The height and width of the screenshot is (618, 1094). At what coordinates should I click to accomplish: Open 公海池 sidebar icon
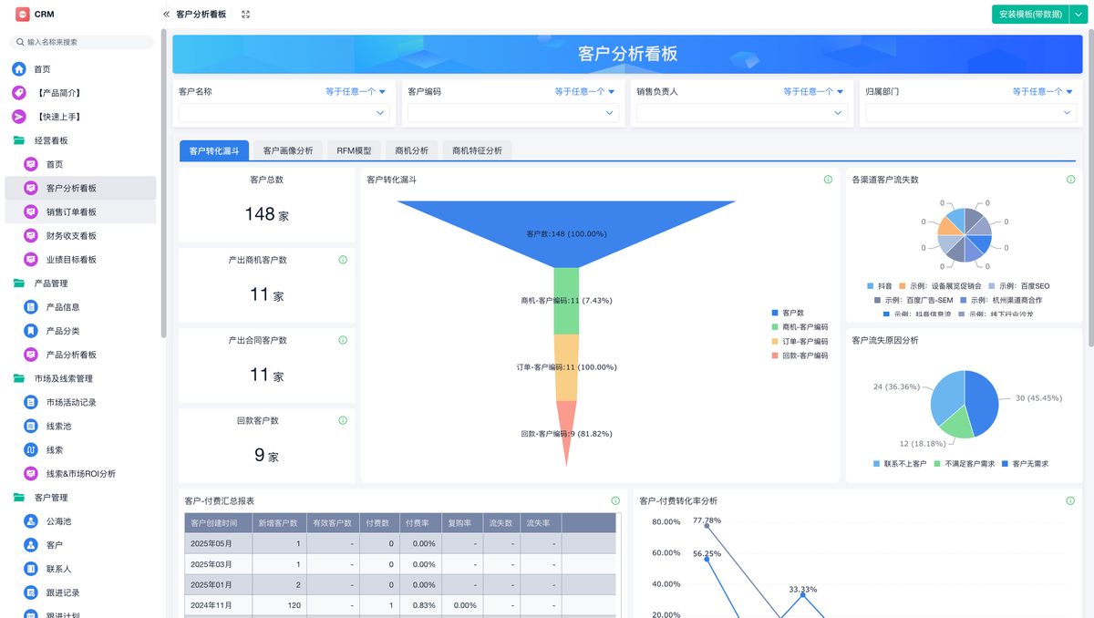coord(31,521)
